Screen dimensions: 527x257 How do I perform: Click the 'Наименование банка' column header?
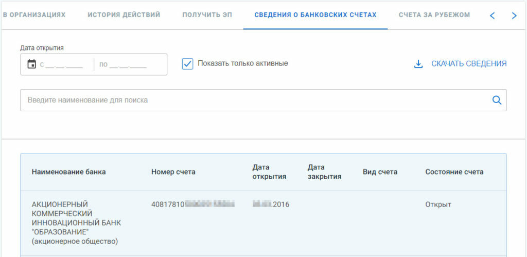pyautogui.click(x=68, y=172)
